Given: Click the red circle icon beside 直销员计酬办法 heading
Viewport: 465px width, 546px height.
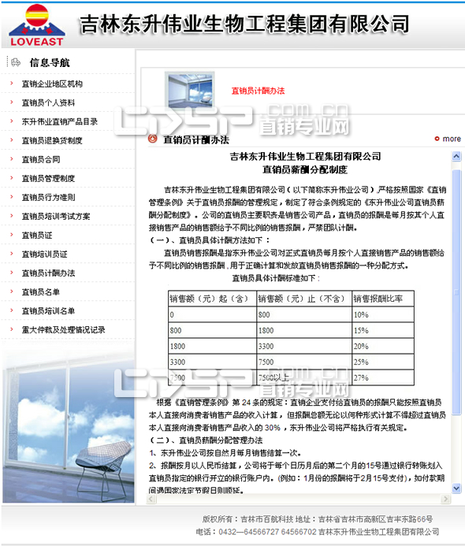Looking at the screenshot, I should pos(153,139).
